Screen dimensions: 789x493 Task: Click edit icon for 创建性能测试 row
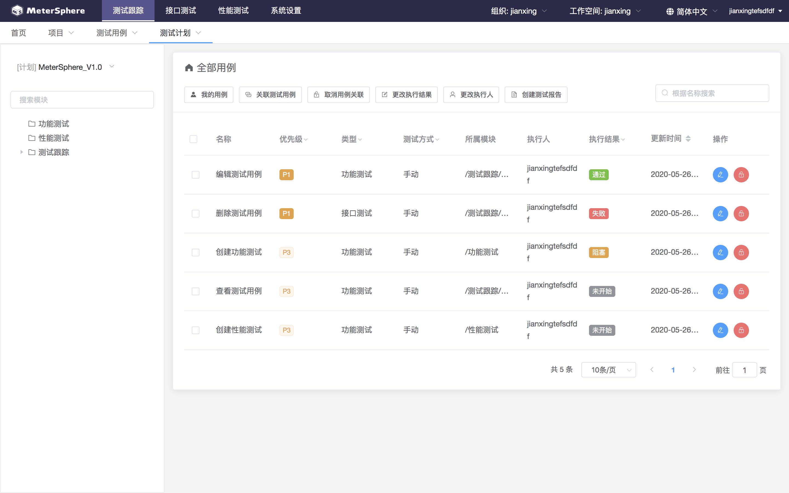click(x=720, y=330)
